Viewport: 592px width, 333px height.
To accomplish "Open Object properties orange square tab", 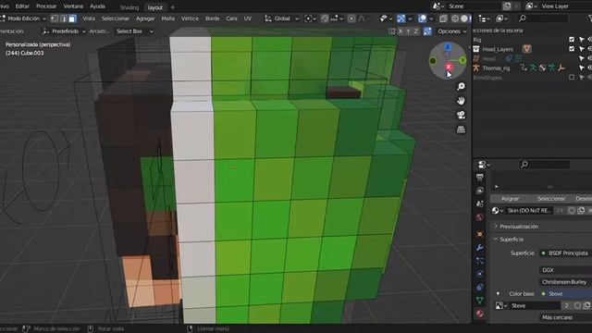I will click(480, 234).
